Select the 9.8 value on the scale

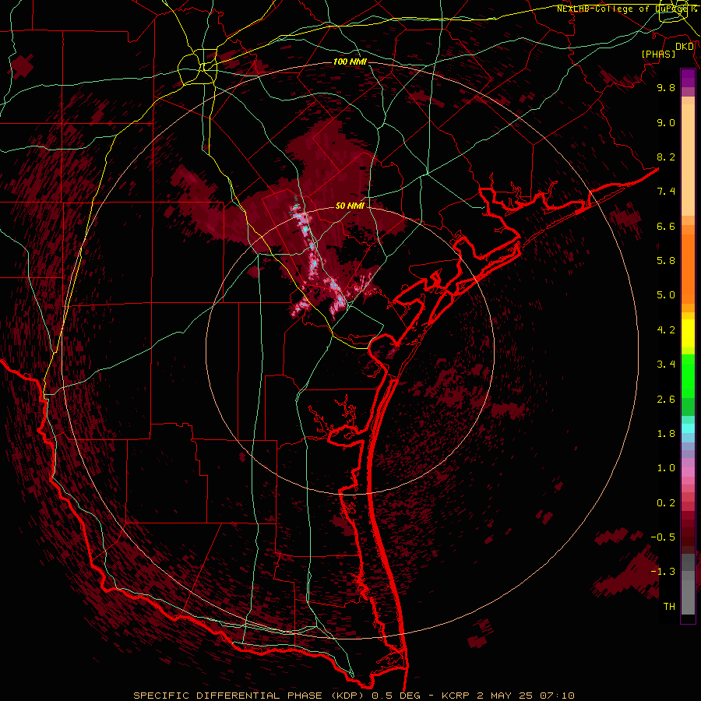tap(666, 87)
